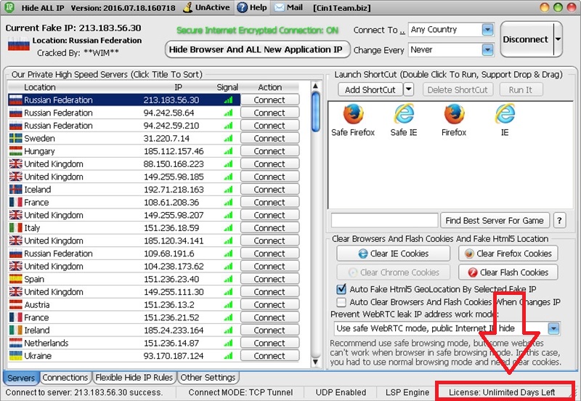The width and height of the screenshot is (581, 401).
Task: Launch the Safe IE shortcut icon
Action: click(x=404, y=114)
